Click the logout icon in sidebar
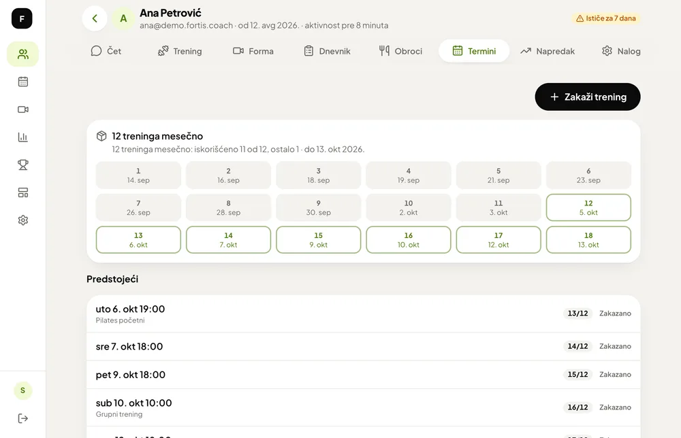The height and width of the screenshot is (438, 681). (23, 418)
